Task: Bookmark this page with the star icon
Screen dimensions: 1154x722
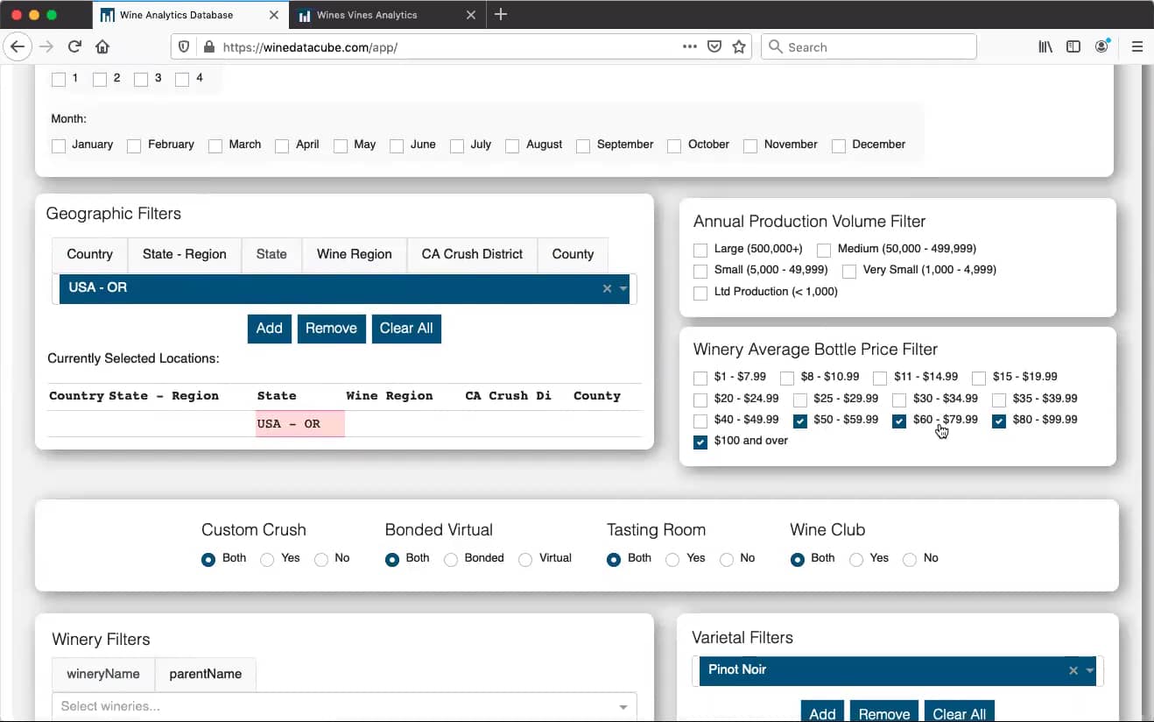Action: (739, 46)
